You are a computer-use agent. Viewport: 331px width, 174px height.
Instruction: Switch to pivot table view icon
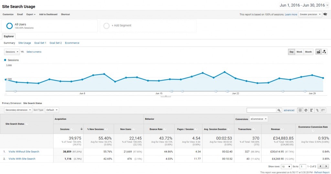tap(323, 110)
